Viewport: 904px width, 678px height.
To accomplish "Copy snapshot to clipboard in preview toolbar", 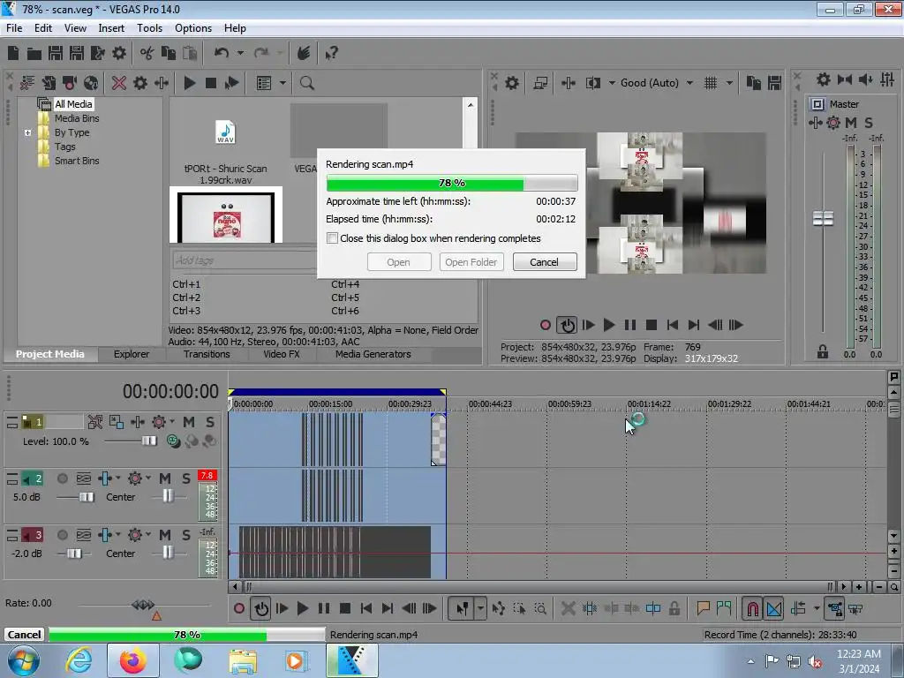I will tap(754, 83).
